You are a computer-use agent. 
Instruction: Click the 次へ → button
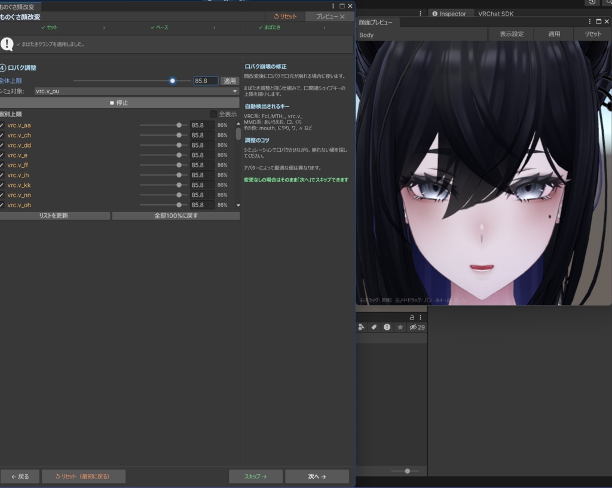click(x=317, y=477)
